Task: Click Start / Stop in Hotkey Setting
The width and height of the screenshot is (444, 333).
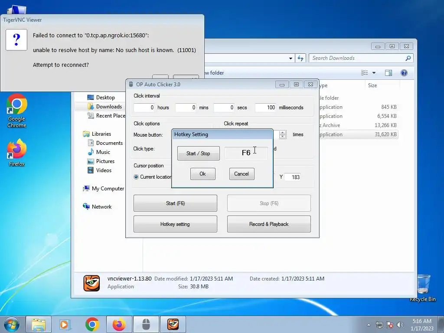Action: point(198,153)
